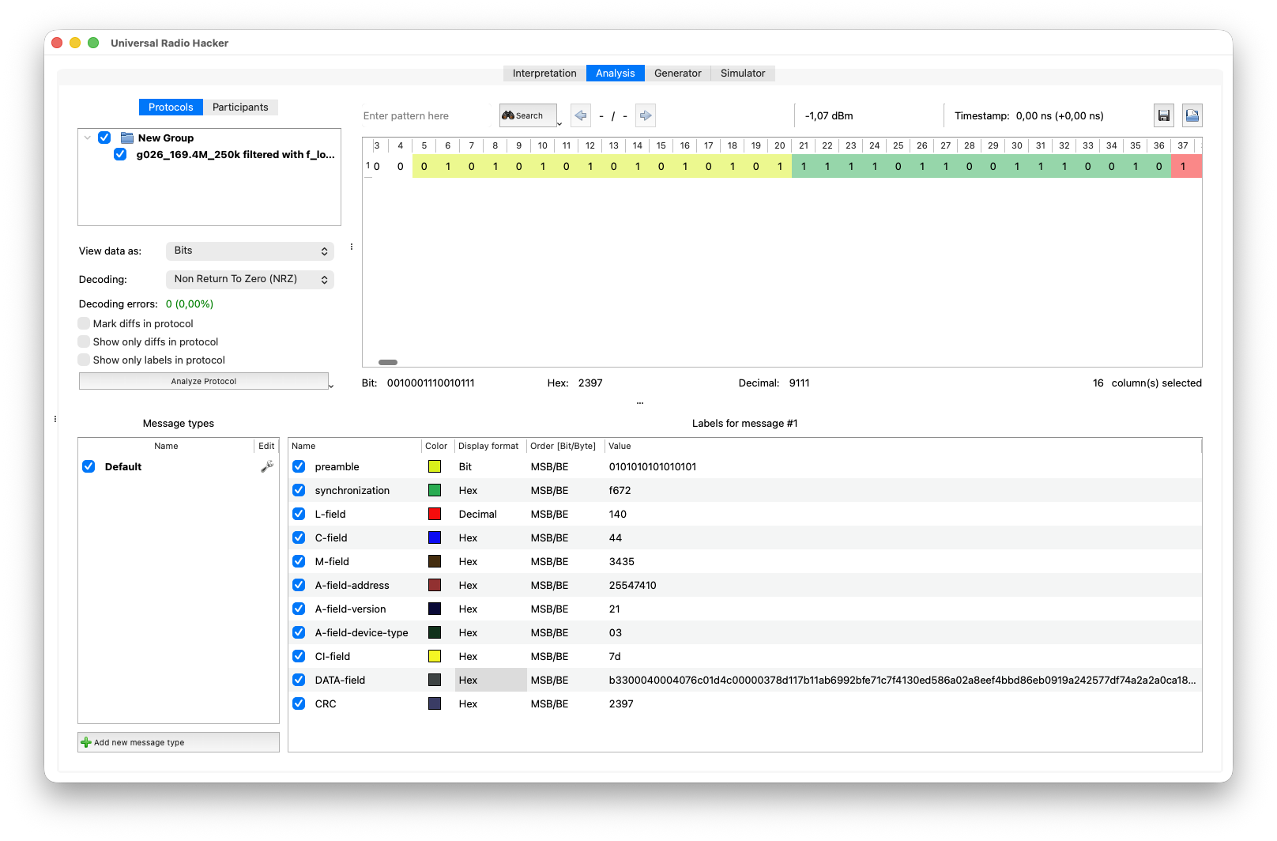The height and width of the screenshot is (841, 1277).
Task: Open the Decoding dropdown (Non Return To Zero)
Action: pyautogui.click(x=250, y=279)
